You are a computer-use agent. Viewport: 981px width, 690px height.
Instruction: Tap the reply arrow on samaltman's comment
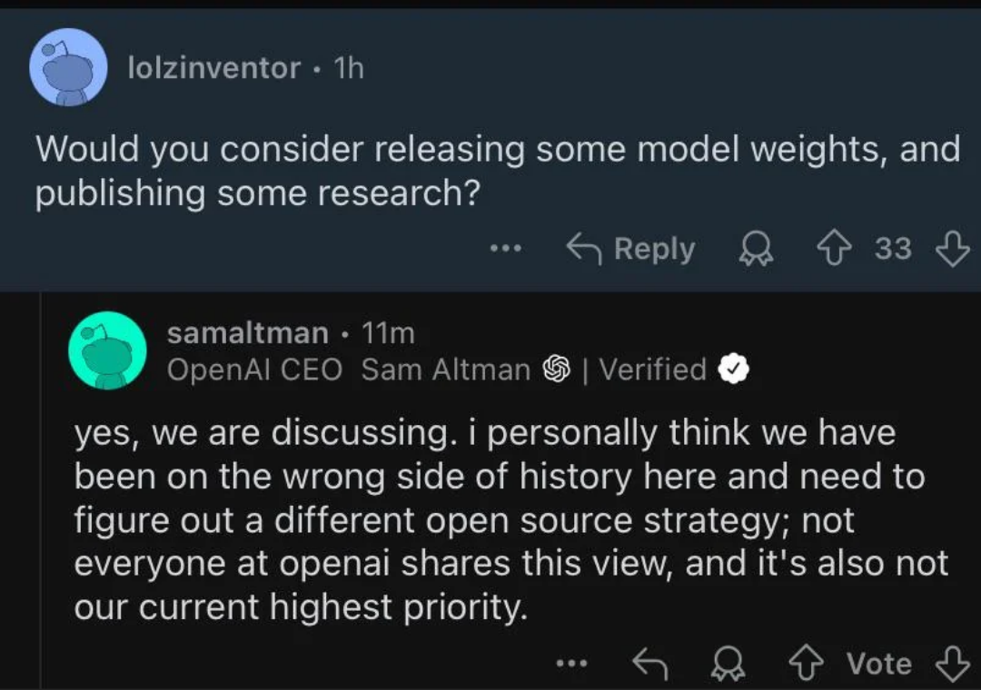[648, 663]
